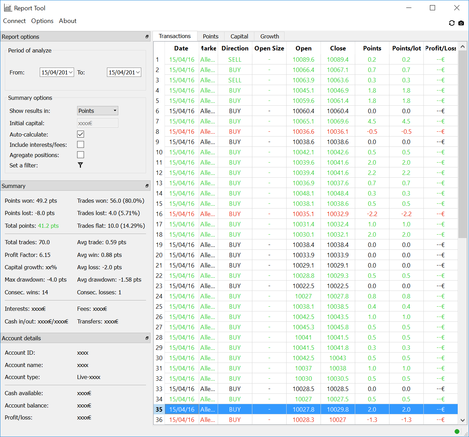Sort table by Points column header
The image size is (469, 437).
[372, 48]
